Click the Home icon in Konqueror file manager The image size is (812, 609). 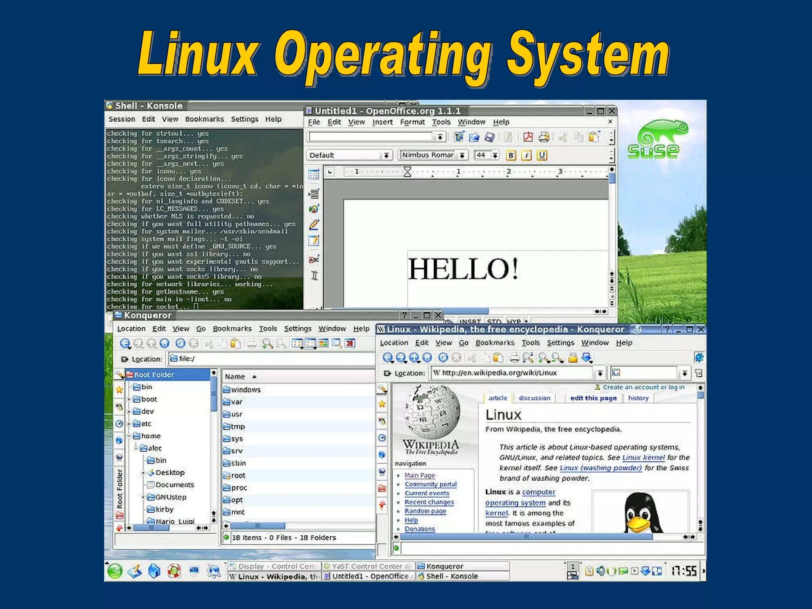[x=165, y=344]
